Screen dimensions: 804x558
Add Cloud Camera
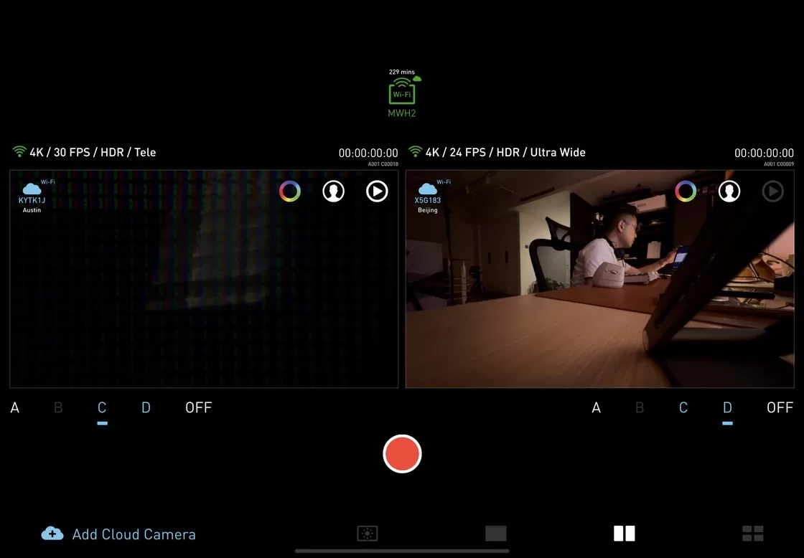tap(118, 534)
